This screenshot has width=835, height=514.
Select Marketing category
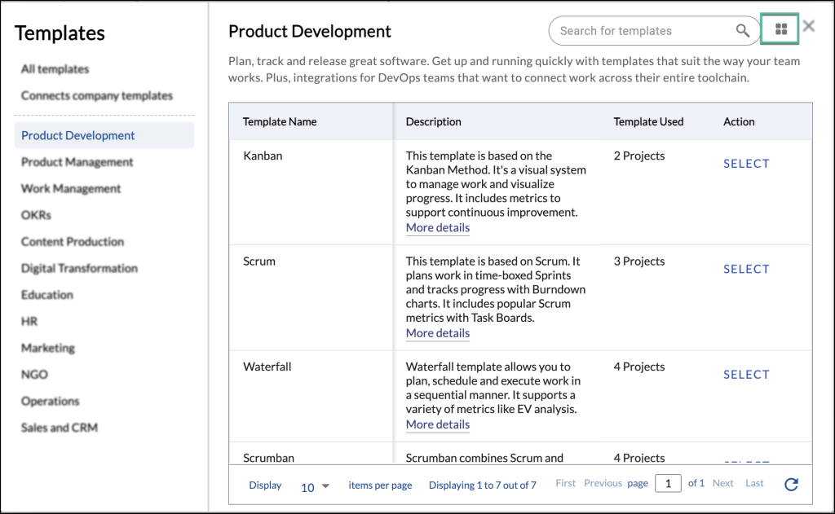[x=48, y=348]
